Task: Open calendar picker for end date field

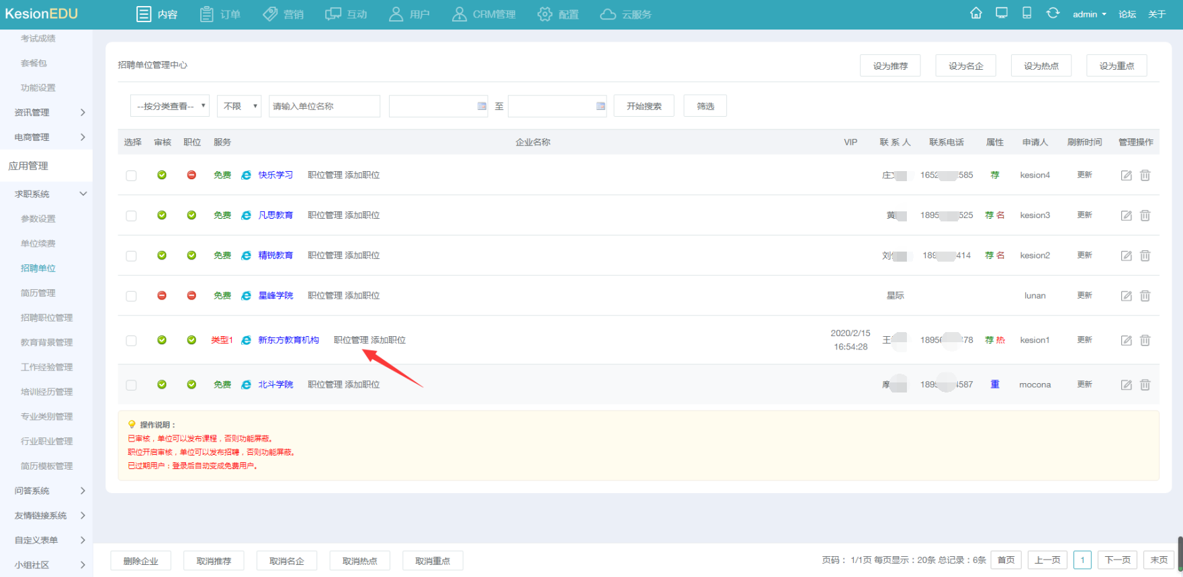Action: [601, 106]
